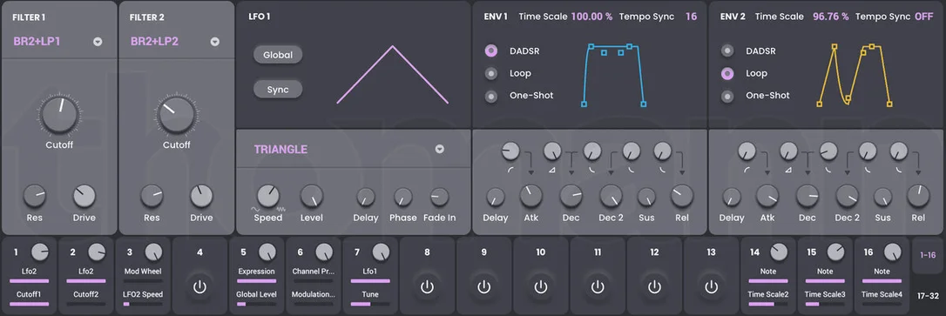The width and height of the screenshot is (946, 316).
Task: Click Filter 2 Cutoff knob
Action: [x=176, y=115]
